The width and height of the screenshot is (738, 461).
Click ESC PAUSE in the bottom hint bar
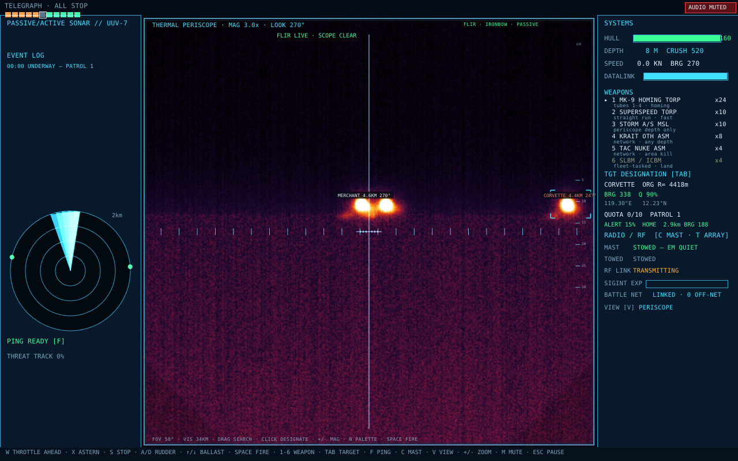549,452
